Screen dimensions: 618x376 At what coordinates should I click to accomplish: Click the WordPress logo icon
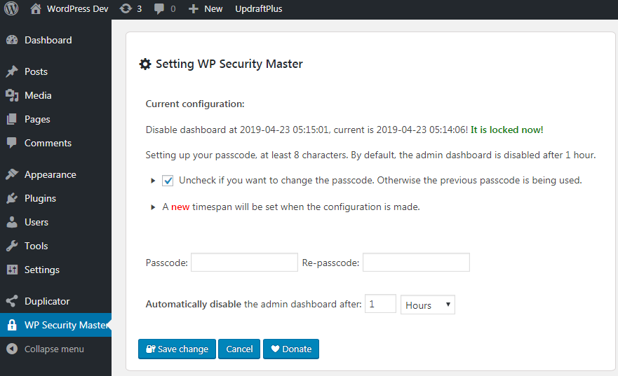click(x=11, y=9)
